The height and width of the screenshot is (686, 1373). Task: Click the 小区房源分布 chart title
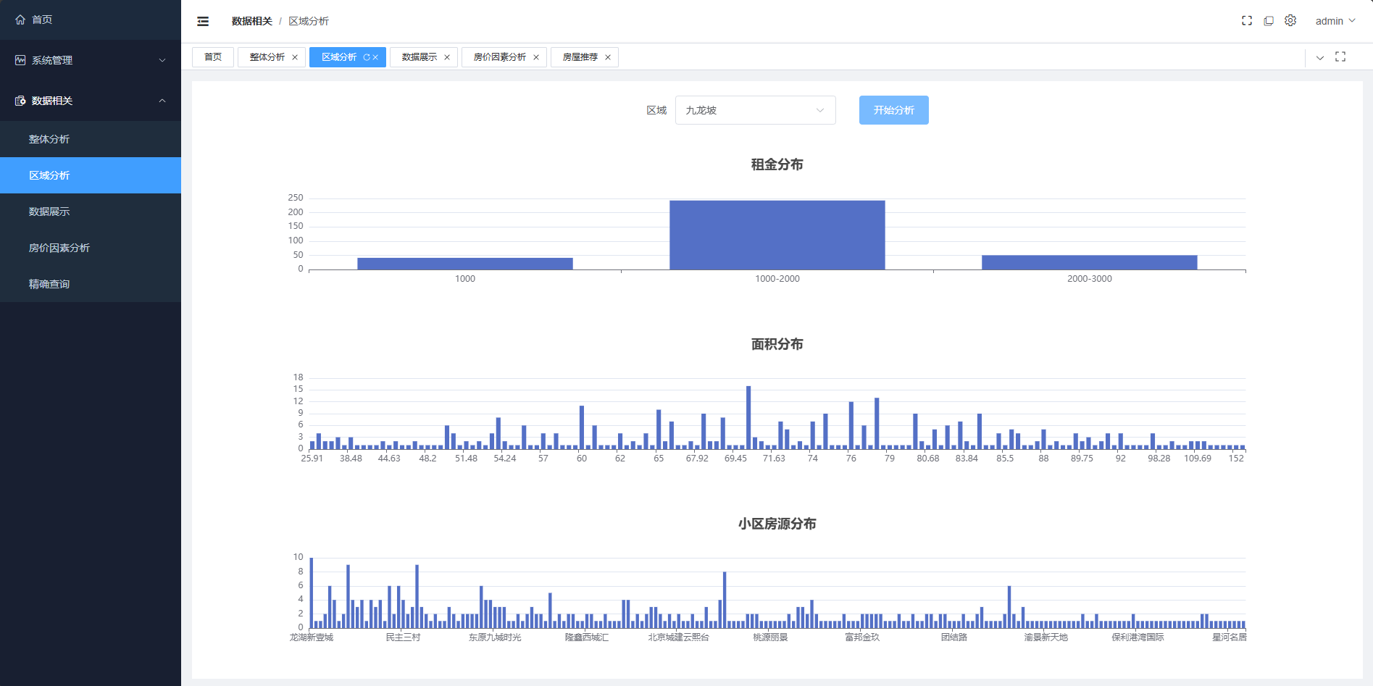click(777, 524)
